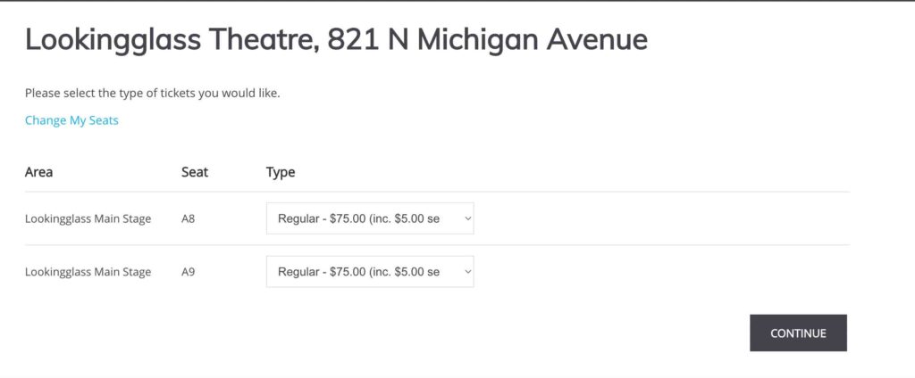Open ticket type dropdown for seat A8
915x378 pixels.
370,218
